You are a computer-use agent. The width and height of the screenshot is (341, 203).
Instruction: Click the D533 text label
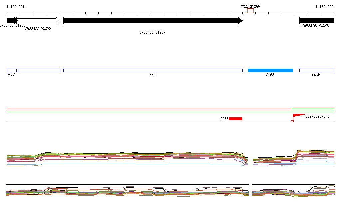(224, 119)
